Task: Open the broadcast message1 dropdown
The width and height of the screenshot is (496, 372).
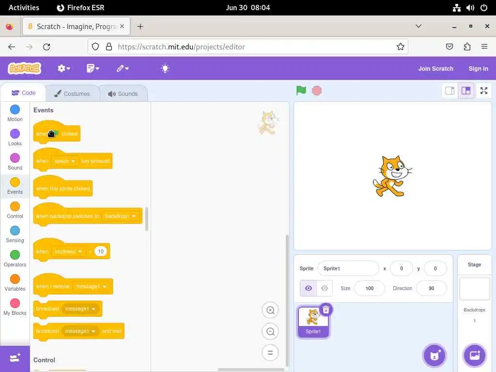Action: click(x=80, y=309)
